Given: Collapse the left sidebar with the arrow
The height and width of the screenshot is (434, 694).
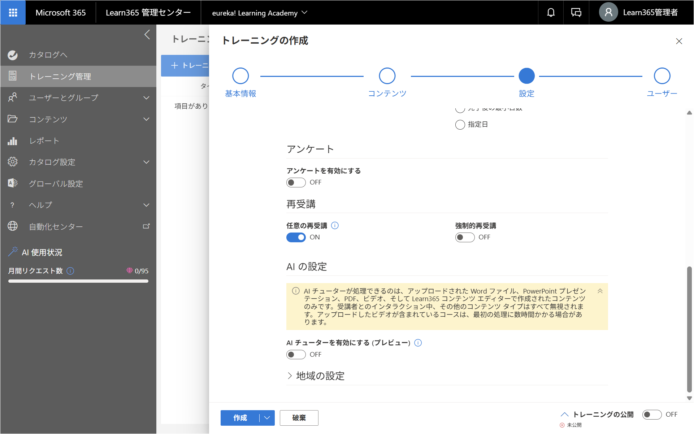Looking at the screenshot, I should [x=147, y=35].
